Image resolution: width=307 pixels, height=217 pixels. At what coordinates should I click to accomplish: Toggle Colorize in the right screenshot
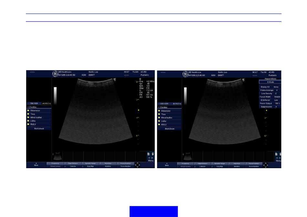click(x=203, y=166)
